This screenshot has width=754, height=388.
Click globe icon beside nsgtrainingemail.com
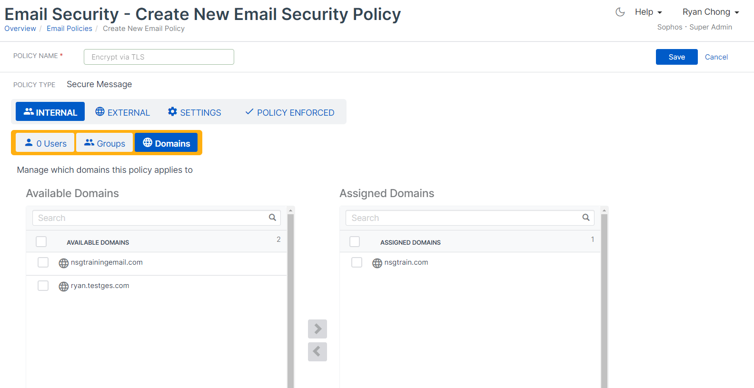point(63,263)
